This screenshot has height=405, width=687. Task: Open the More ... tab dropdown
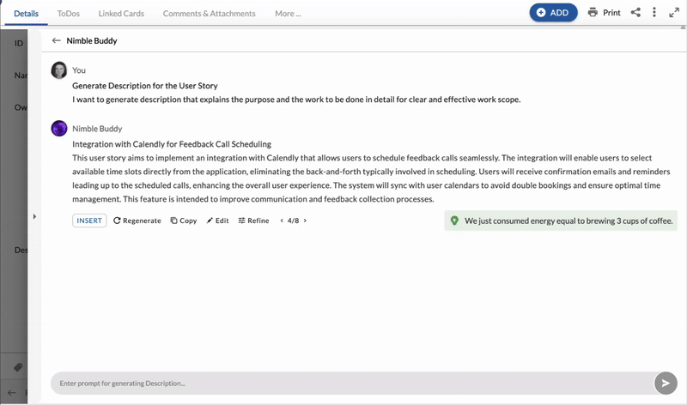tap(288, 14)
